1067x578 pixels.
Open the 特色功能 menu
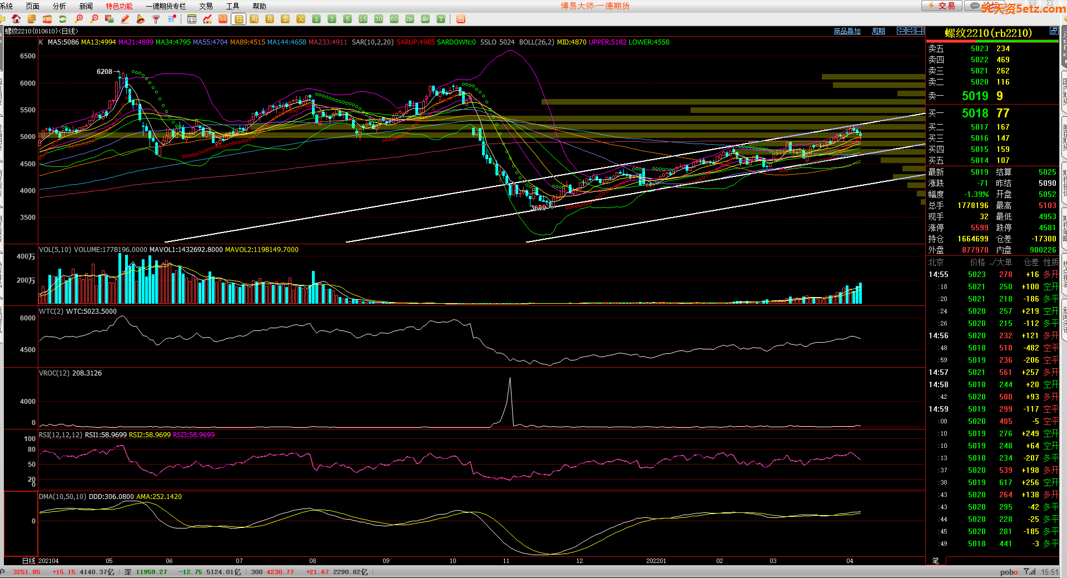click(x=119, y=6)
